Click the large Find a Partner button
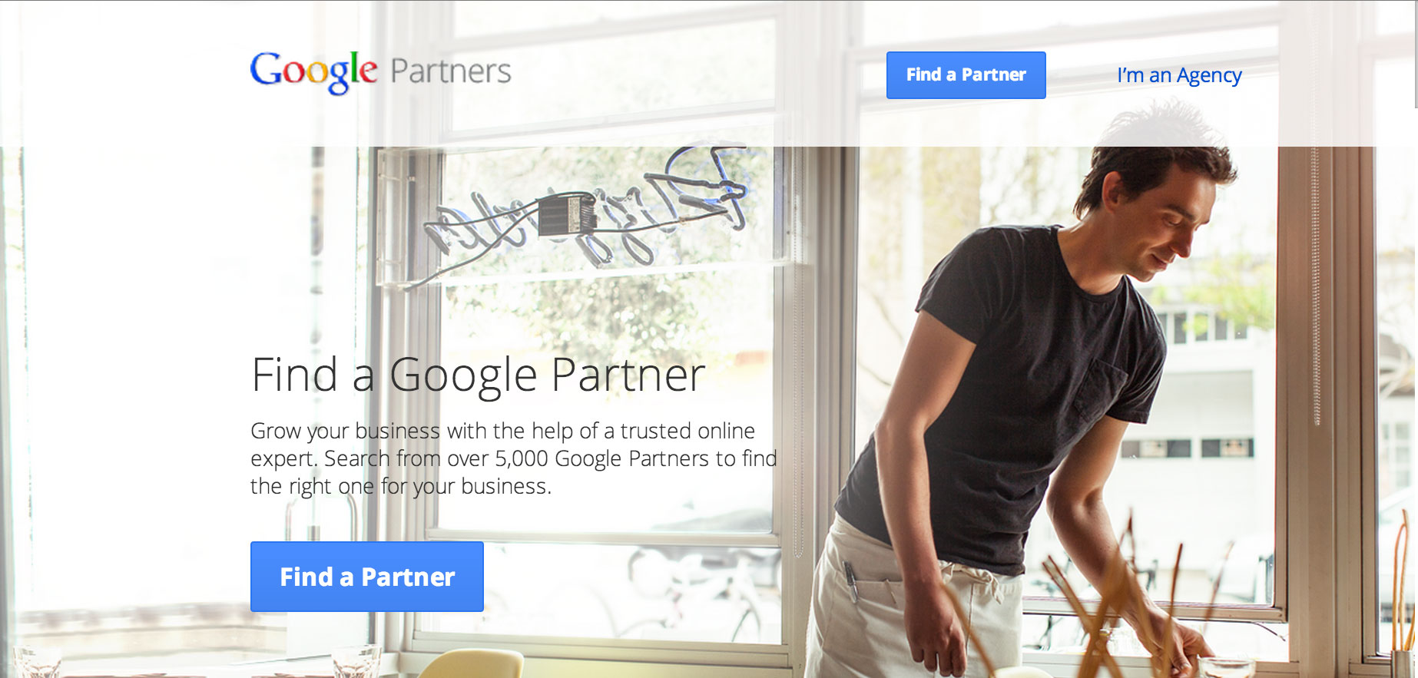The image size is (1418, 678). [x=367, y=577]
